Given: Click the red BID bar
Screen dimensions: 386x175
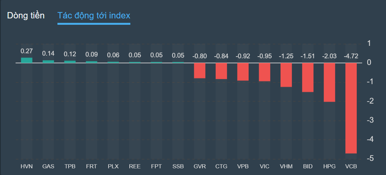Looking at the screenshot, I should [308, 77].
